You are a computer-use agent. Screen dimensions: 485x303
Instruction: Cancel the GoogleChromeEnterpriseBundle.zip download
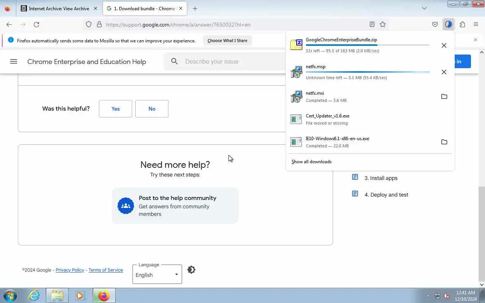pyautogui.click(x=444, y=45)
